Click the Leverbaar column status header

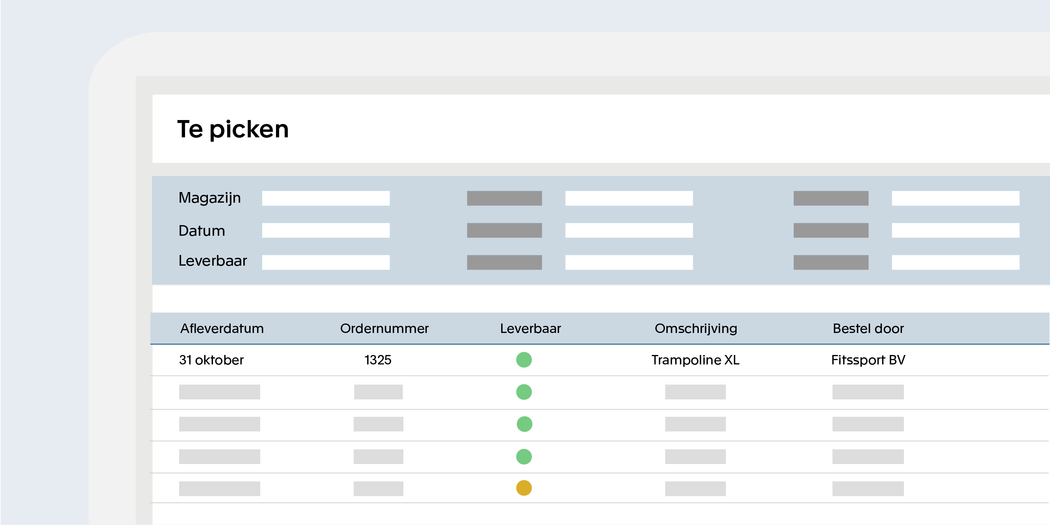pyautogui.click(x=531, y=328)
